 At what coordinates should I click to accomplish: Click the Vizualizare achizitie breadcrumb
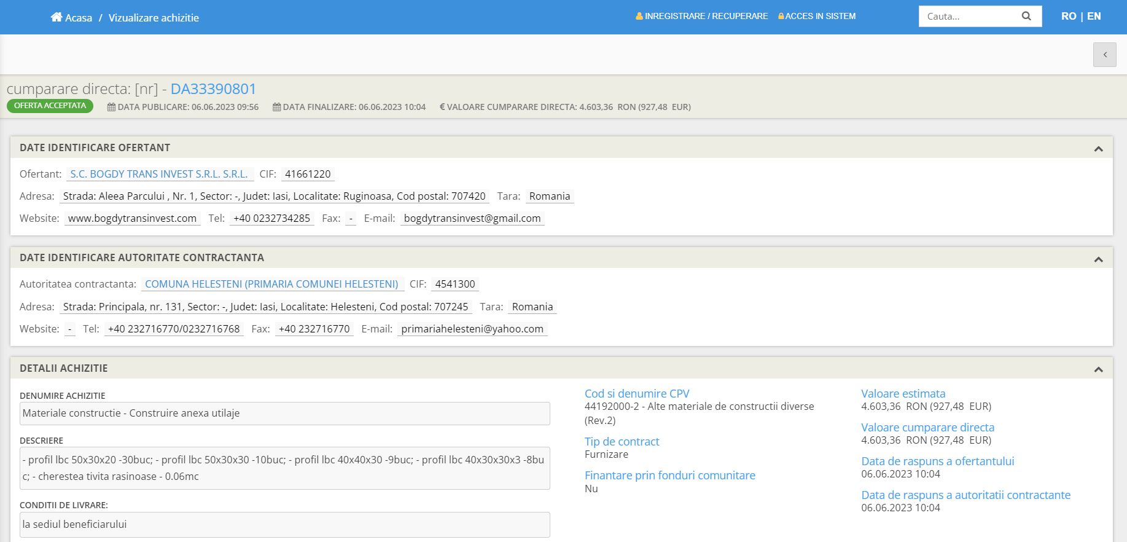tap(154, 18)
